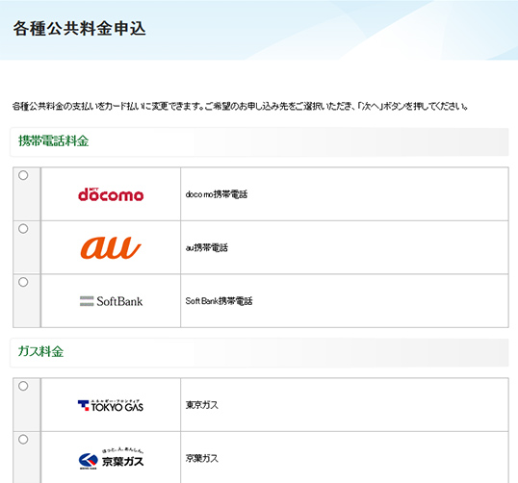Choose the SoftBank mobile phone radio button
The width and height of the screenshot is (518, 483).
(23, 282)
